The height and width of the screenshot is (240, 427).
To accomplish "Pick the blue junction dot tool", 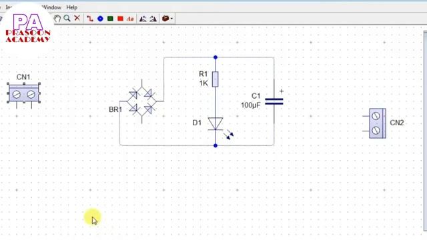I will [100, 19].
